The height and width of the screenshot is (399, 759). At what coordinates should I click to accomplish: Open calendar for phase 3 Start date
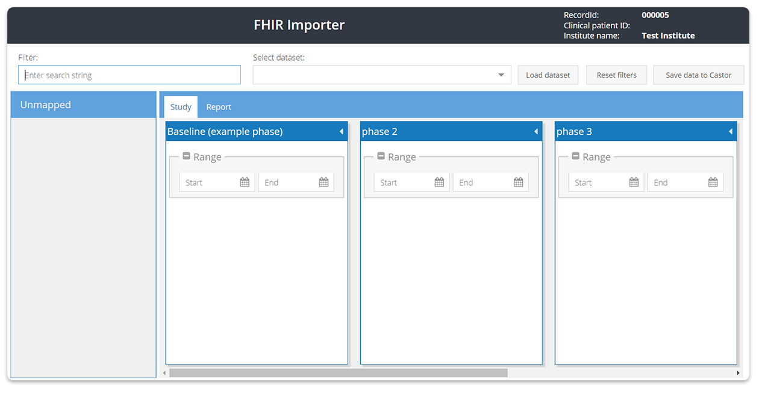(634, 182)
